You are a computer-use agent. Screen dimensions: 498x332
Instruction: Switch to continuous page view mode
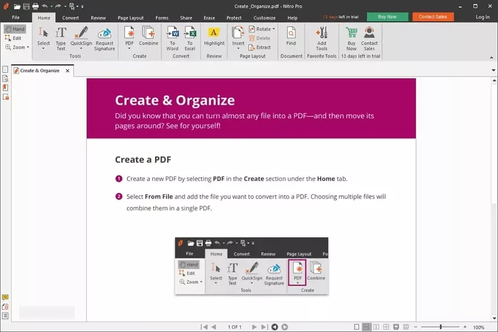pos(366,327)
